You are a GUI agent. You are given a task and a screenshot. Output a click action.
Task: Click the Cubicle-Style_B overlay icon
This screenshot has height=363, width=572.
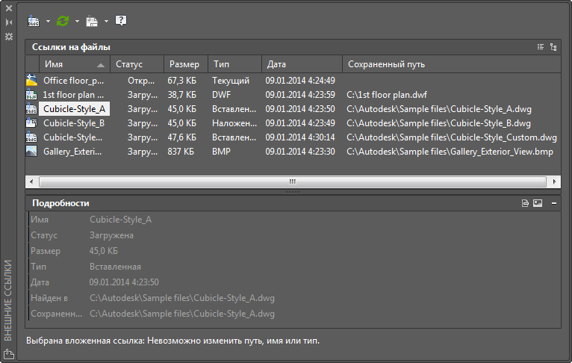[31, 123]
